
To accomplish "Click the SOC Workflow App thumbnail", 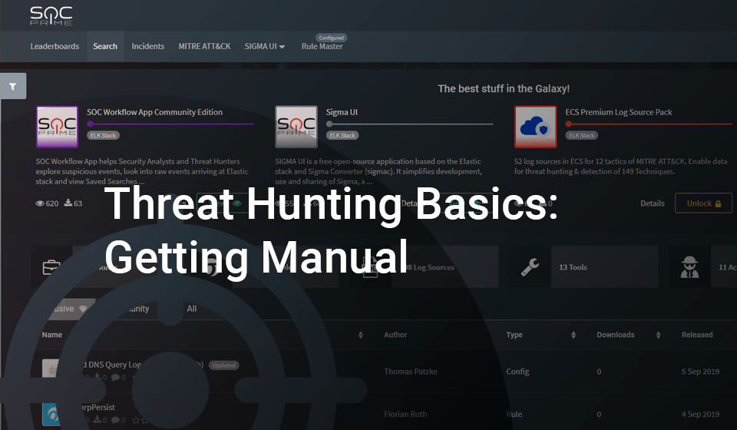I will (x=57, y=127).
